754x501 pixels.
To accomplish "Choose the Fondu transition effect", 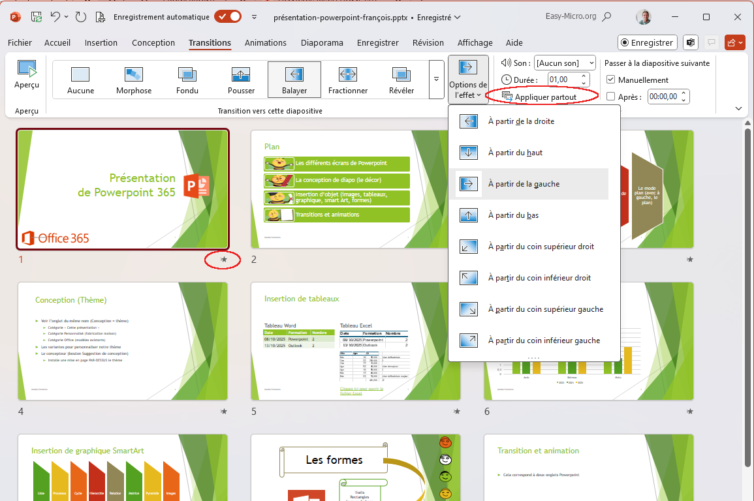I will [187, 74].
